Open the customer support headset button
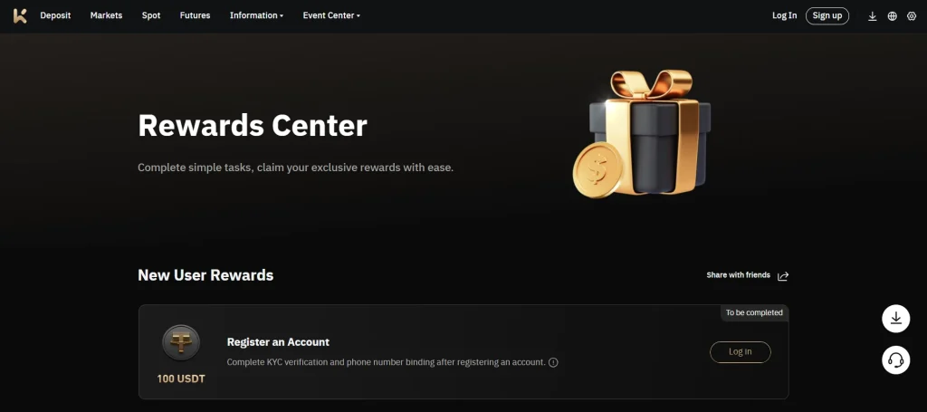The width and height of the screenshot is (927, 412). tap(895, 360)
